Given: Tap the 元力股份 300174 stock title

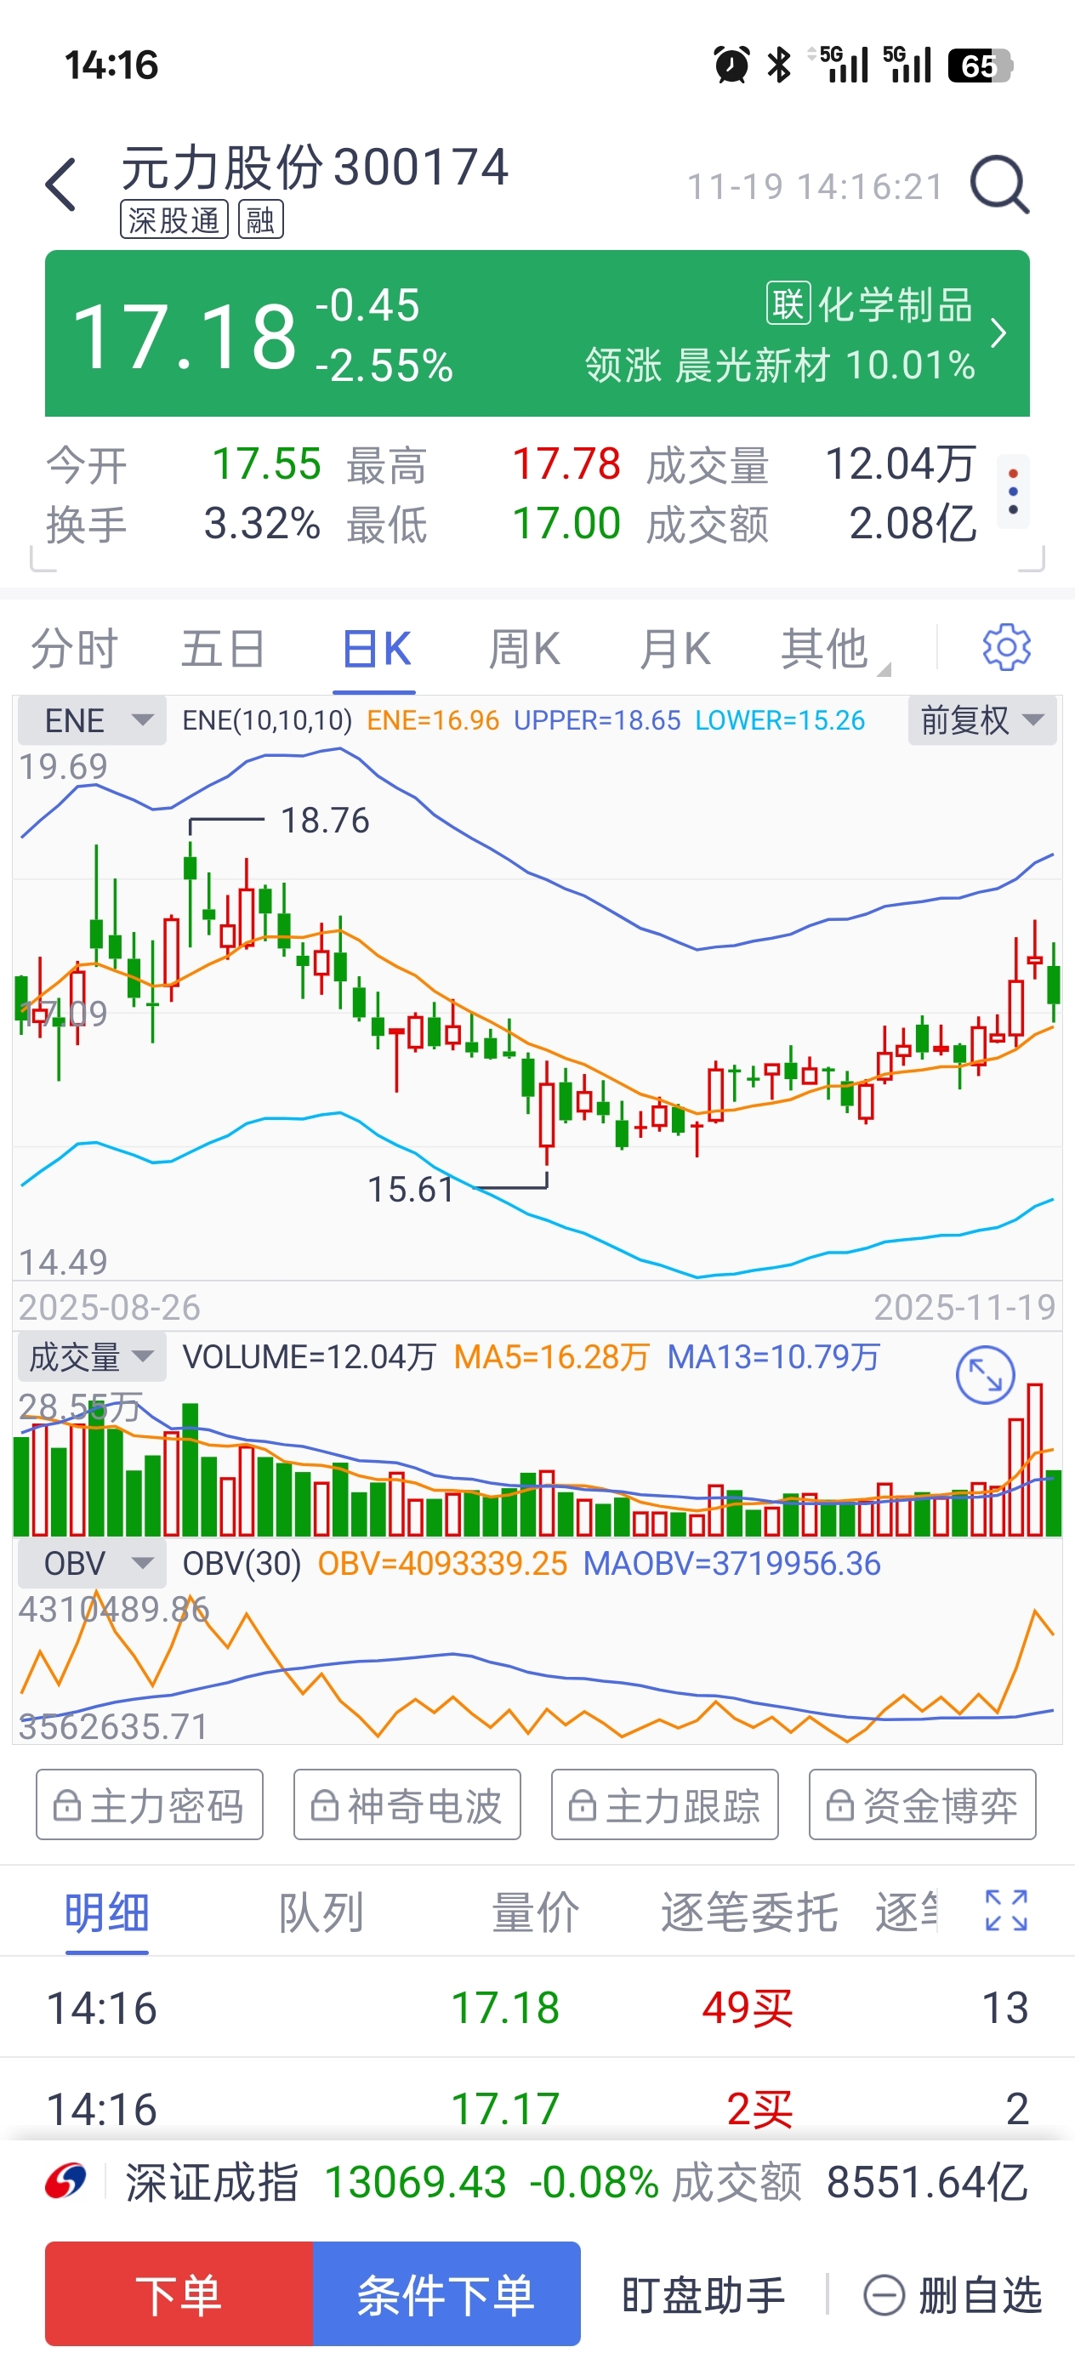Looking at the screenshot, I should click(315, 167).
